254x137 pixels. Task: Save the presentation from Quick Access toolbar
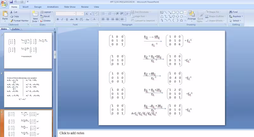coord(11,2)
